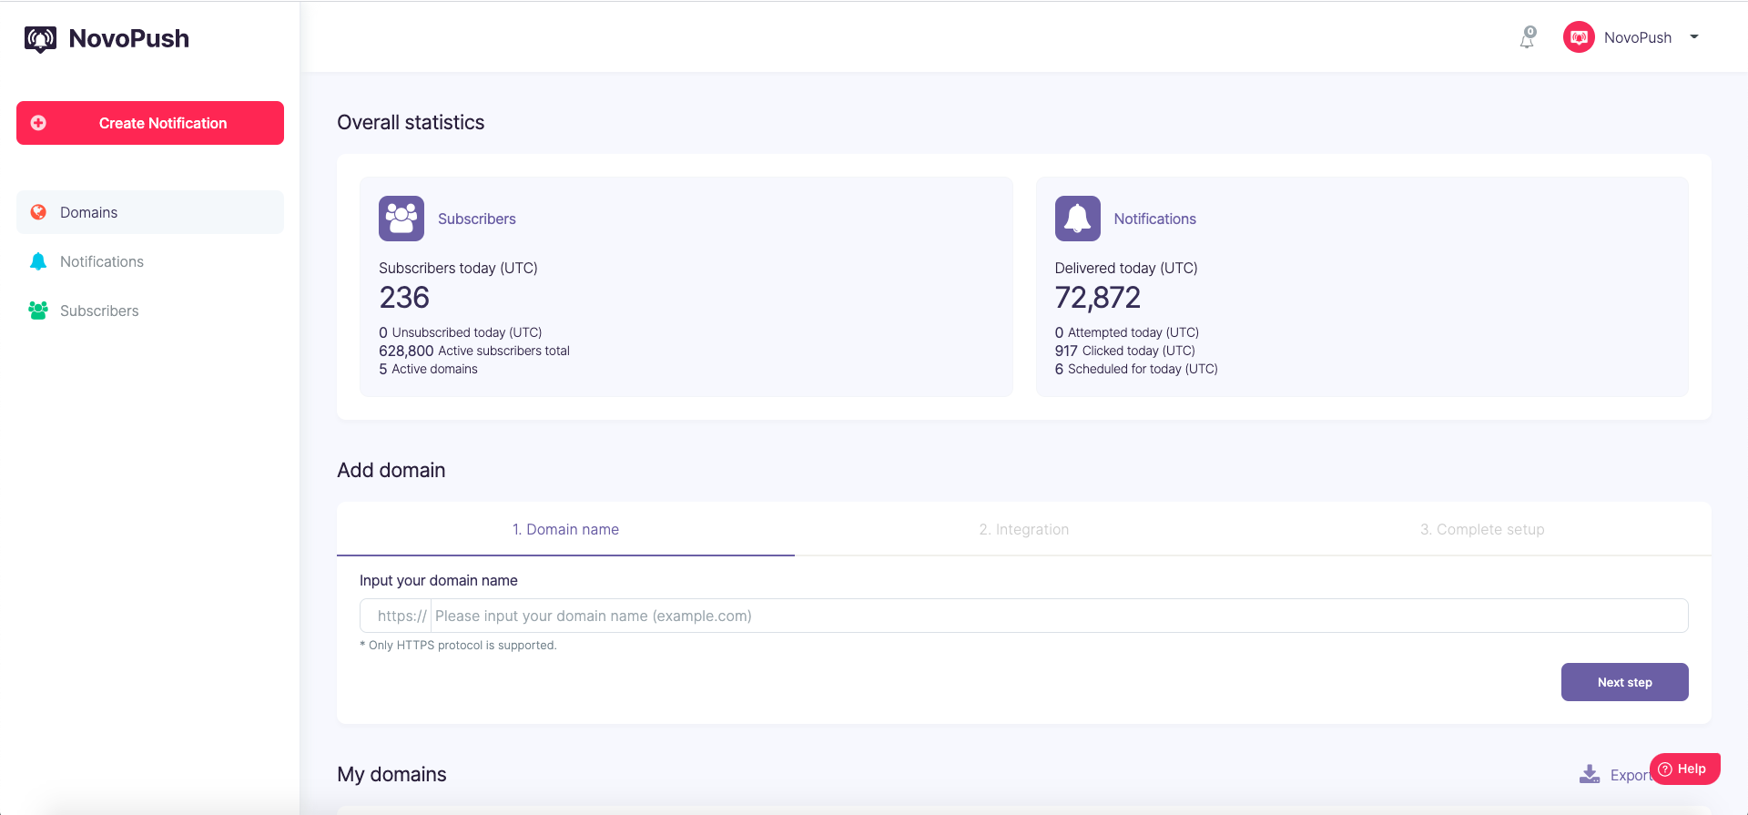The width and height of the screenshot is (1748, 815).
Task: Open Domains in the sidebar
Action: [x=150, y=212]
